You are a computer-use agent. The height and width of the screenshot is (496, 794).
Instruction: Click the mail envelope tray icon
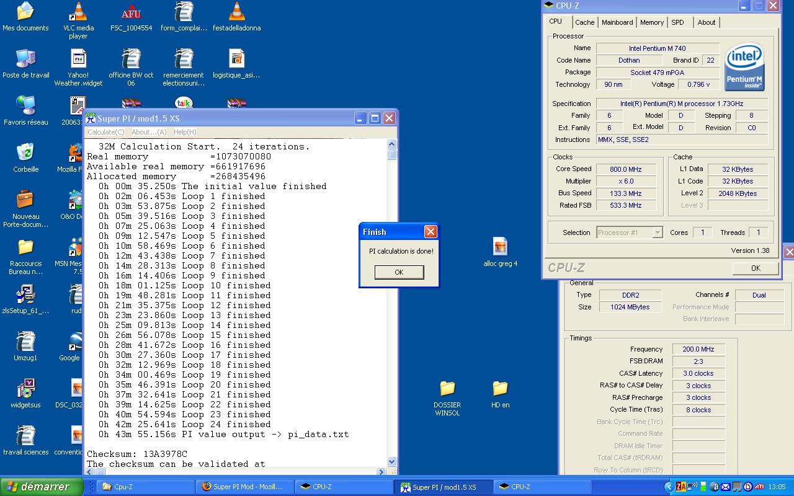(x=725, y=487)
